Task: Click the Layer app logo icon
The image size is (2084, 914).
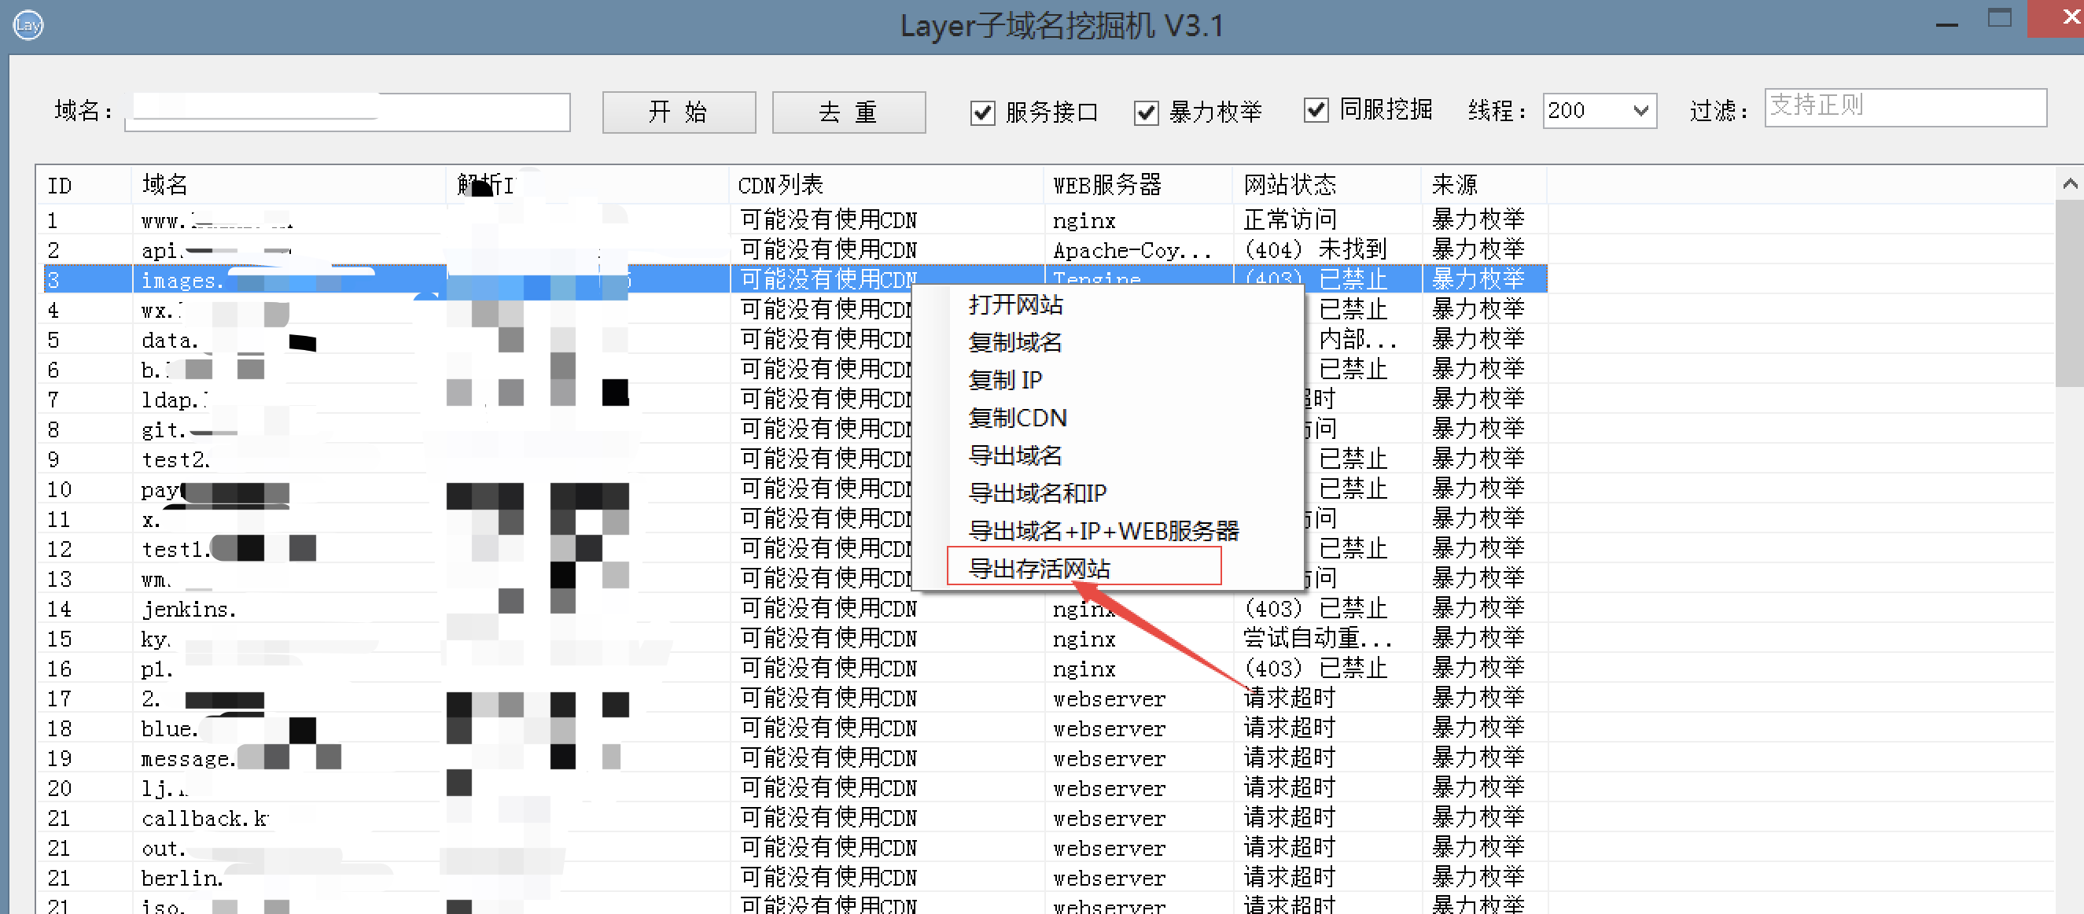Action: coord(28,25)
